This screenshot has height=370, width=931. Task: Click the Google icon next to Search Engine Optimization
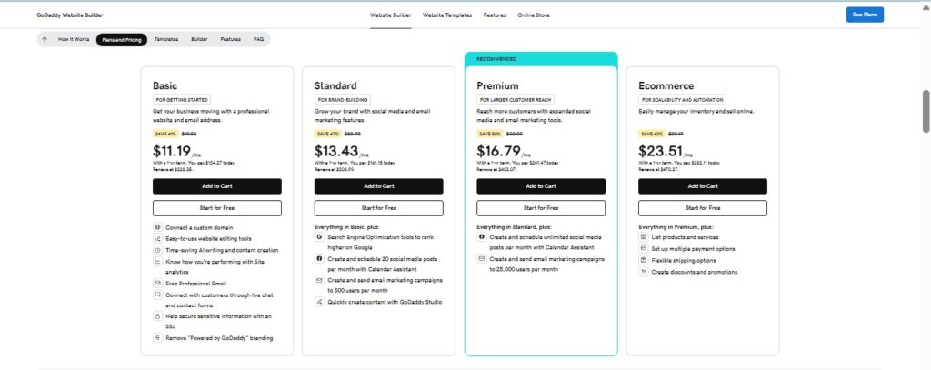point(319,237)
